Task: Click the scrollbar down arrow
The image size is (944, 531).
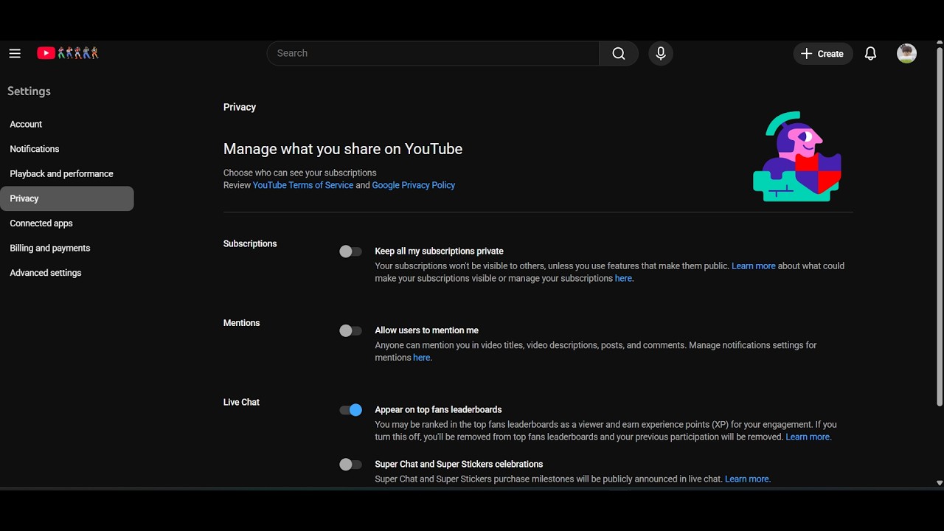Action: point(939,483)
